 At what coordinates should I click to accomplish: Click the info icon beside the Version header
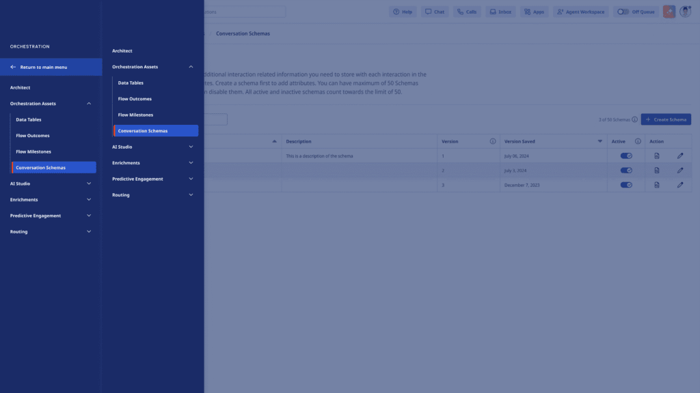[x=492, y=142]
